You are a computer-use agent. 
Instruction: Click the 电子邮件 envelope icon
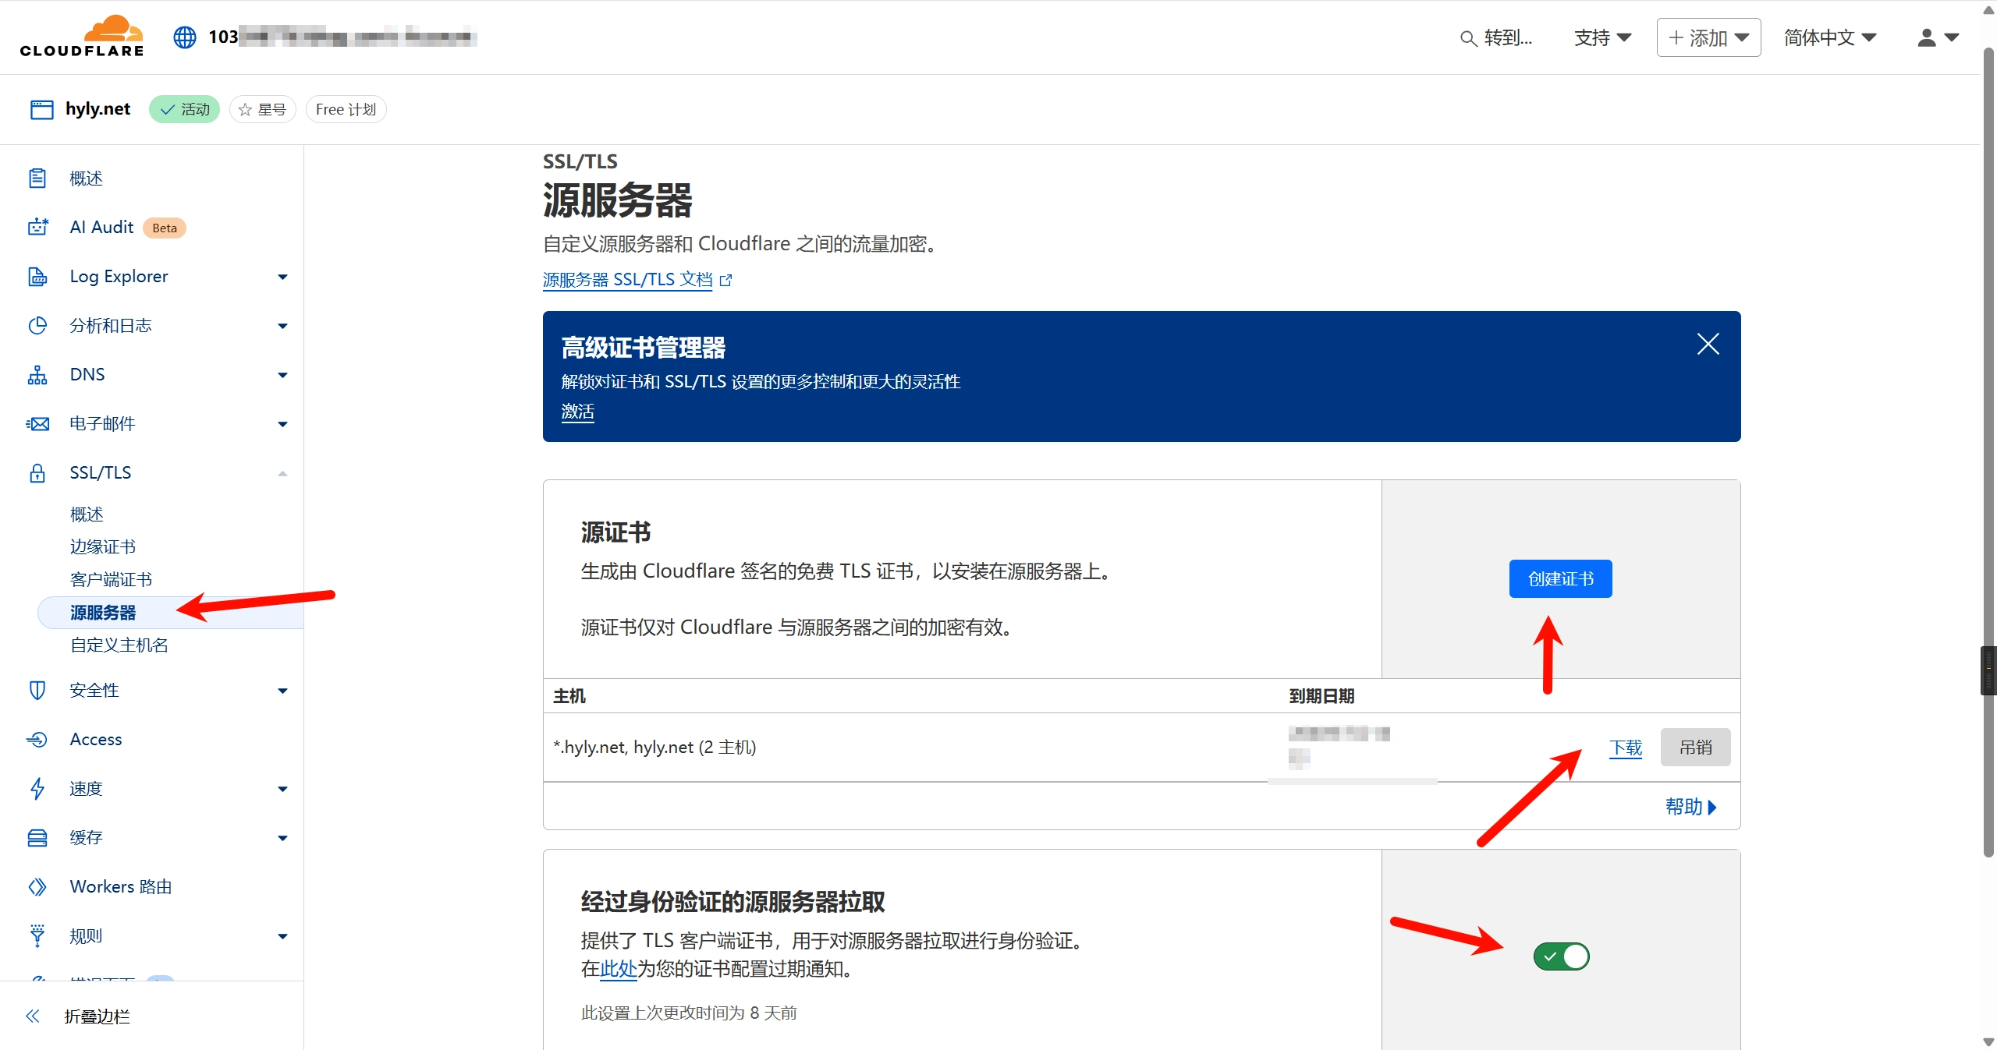tap(37, 423)
